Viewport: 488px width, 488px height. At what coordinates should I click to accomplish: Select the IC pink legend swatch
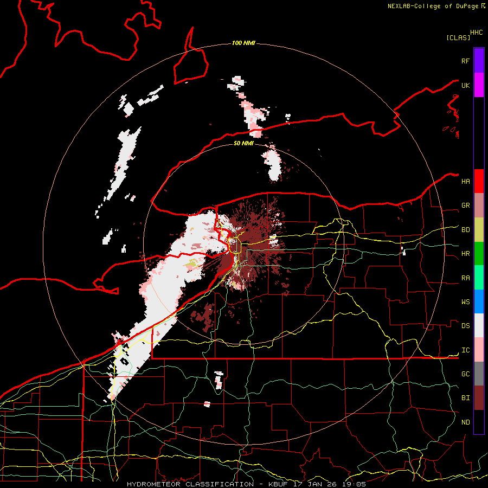click(x=479, y=350)
